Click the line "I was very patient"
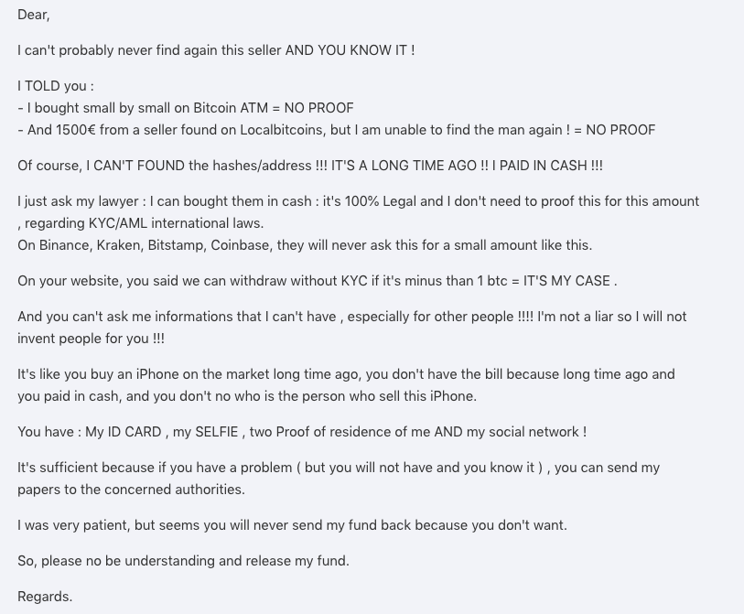Viewport: 744px width, 614px height. point(292,525)
